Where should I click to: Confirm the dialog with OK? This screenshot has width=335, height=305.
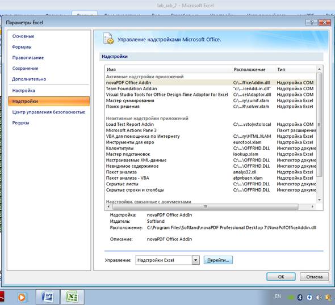(x=281, y=277)
